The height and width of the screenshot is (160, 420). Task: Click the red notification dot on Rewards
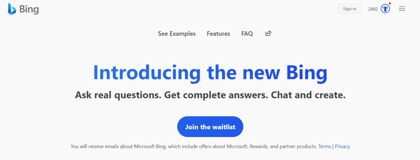[x=389, y=4]
